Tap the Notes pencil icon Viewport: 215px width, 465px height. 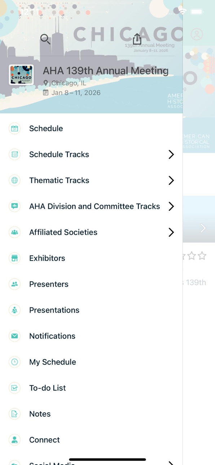[14, 414]
